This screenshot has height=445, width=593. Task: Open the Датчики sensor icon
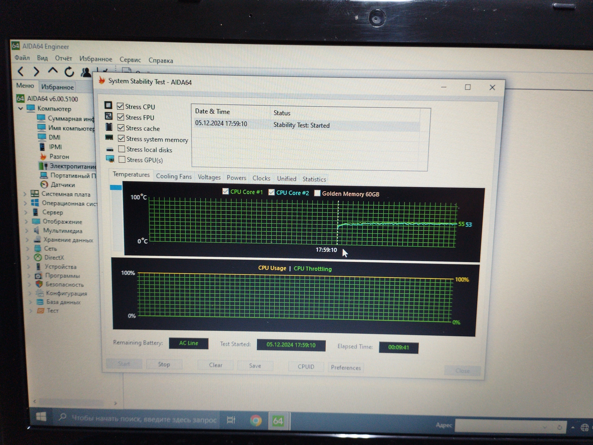44,184
